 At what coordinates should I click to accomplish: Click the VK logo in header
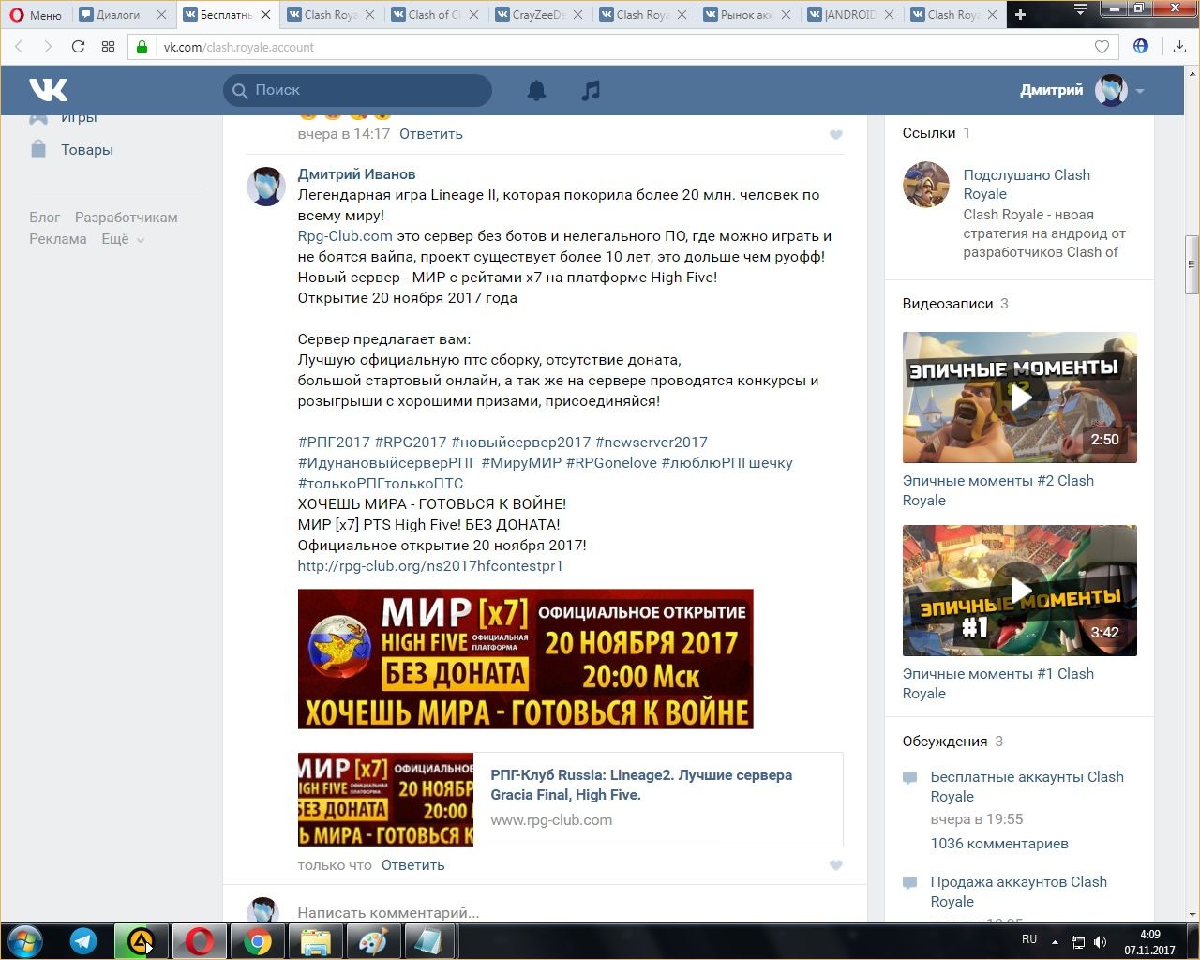coord(48,90)
